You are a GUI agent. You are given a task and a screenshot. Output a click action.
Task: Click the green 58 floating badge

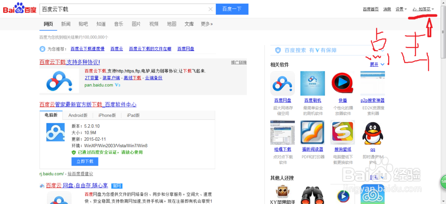443,181
